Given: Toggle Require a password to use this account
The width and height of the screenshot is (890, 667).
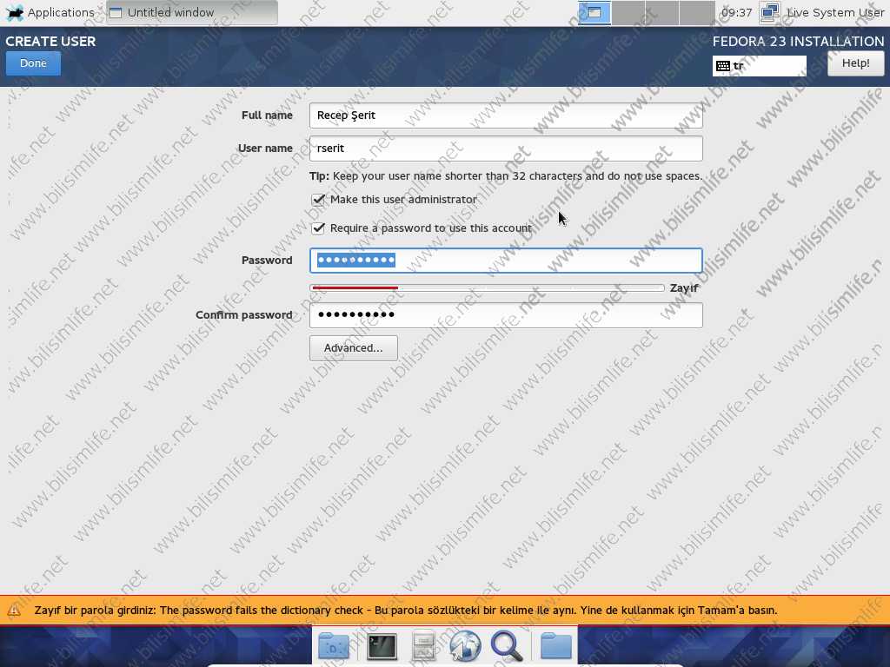Looking at the screenshot, I should pos(318,228).
